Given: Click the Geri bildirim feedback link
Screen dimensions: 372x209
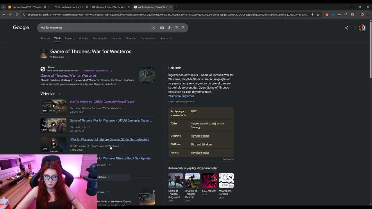Looking at the screenshot, I should coord(228,159).
